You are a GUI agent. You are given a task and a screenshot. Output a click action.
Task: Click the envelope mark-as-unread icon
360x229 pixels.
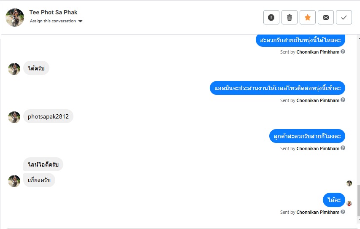pos(325,17)
